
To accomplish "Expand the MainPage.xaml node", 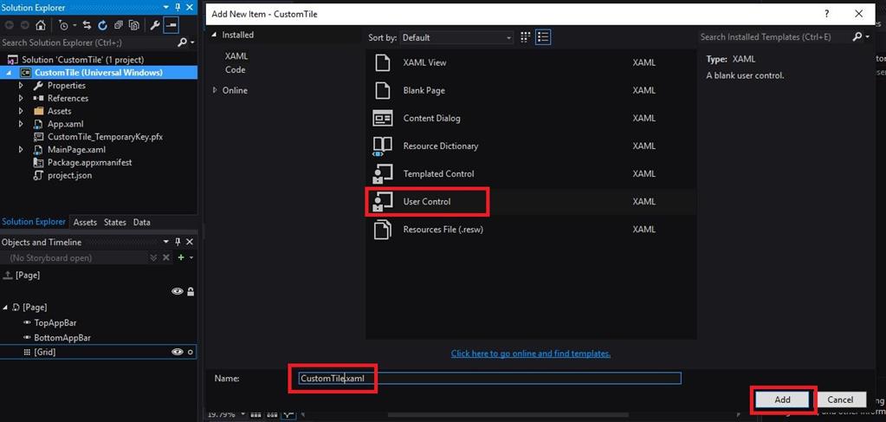I will (x=21, y=150).
